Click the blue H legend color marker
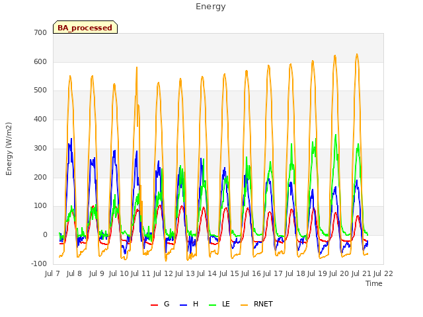Screen dimensions: 423x317 183,305
